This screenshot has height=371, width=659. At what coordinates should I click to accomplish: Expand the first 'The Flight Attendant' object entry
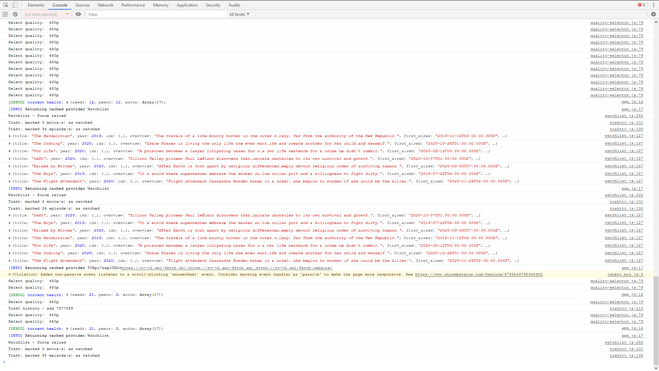point(10,181)
